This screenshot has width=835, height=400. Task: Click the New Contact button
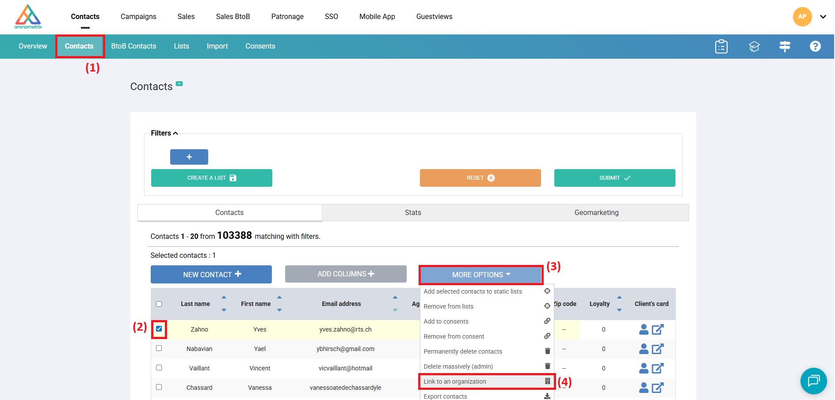click(x=211, y=275)
